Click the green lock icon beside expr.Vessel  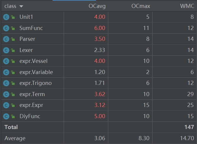(13, 61)
